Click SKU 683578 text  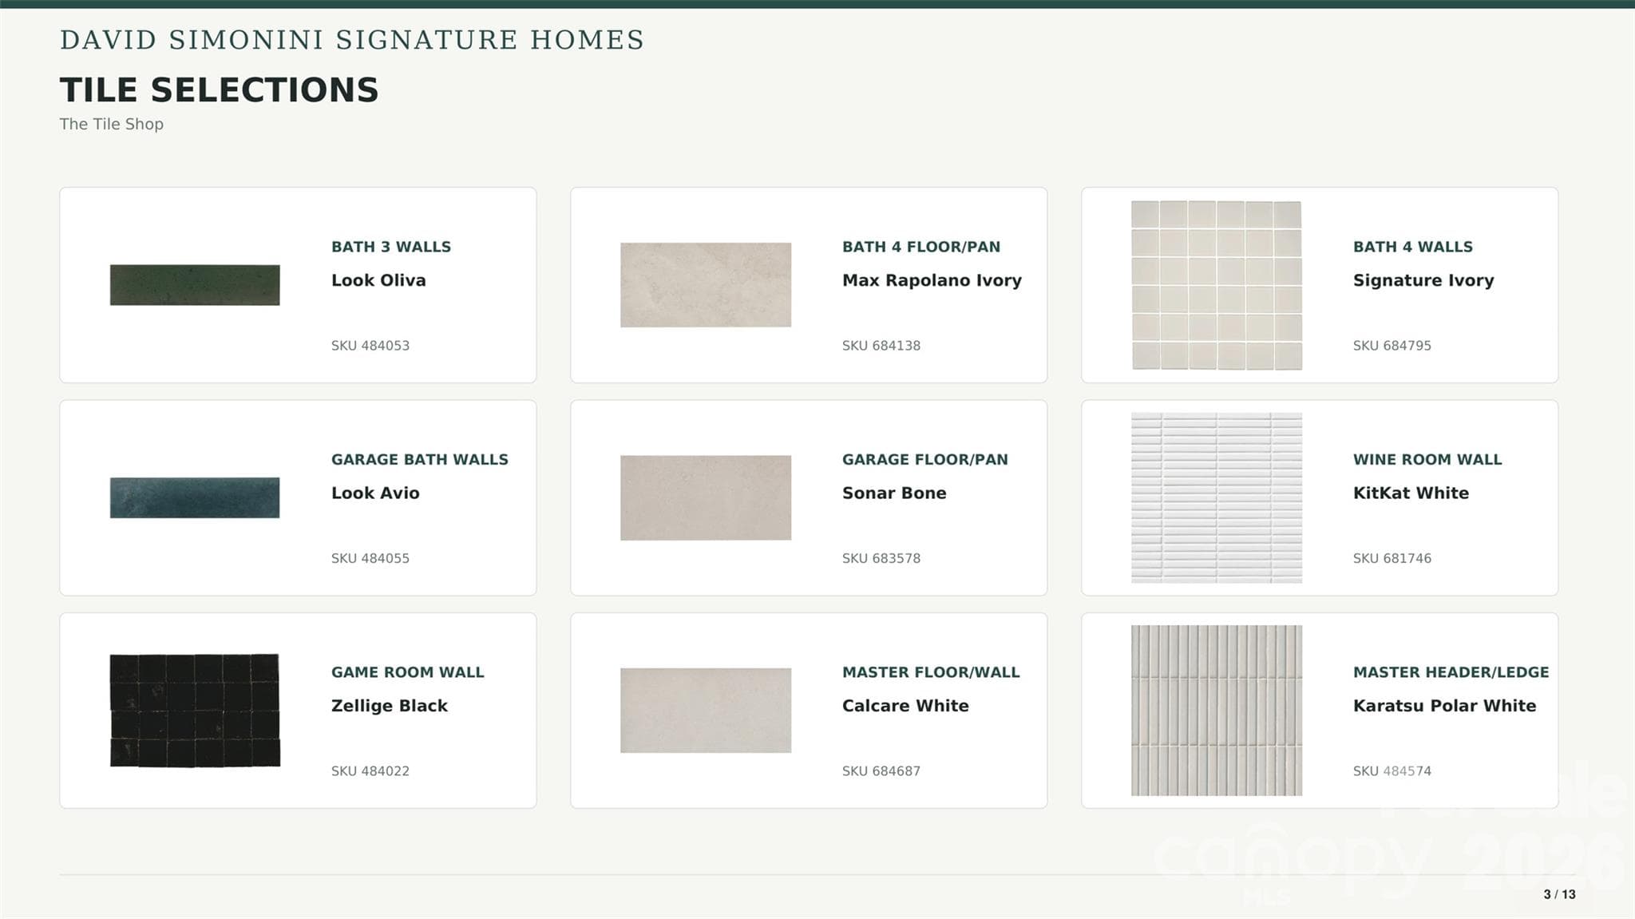[x=881, y=558]
